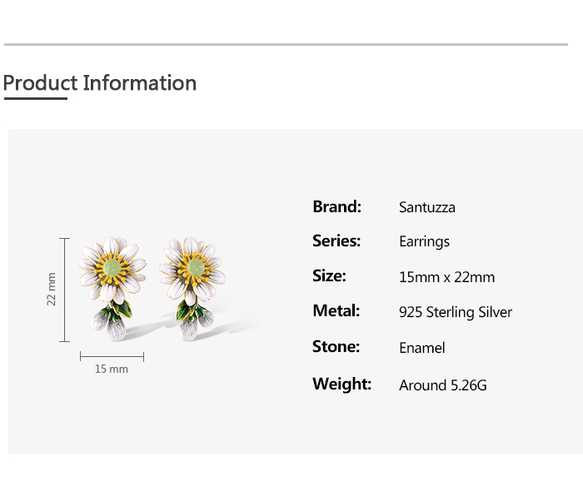
Task: Click the 925 Sterling Silver text
Action: [x=456, y=312]
